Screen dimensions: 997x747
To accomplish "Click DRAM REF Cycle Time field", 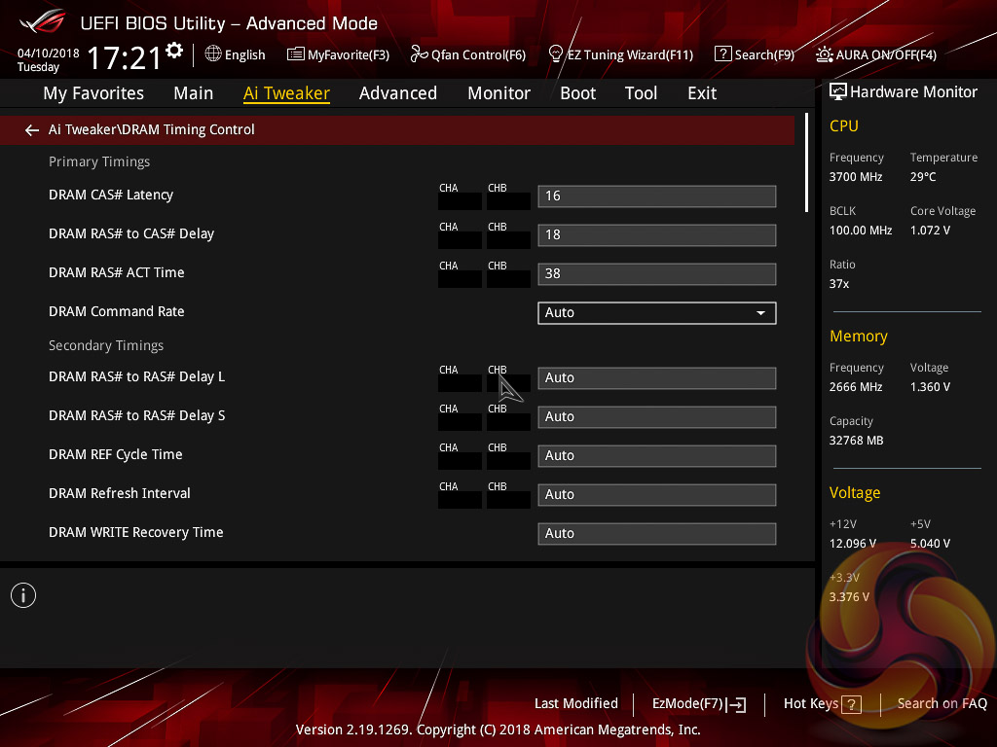I will [x=657, y=455].
